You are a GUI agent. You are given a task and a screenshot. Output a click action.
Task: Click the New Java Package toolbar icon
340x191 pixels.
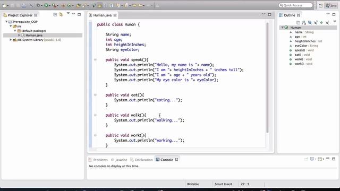pyautogui.click(x=63, y=5)
